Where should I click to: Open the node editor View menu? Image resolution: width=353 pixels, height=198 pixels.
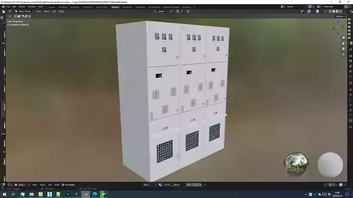(x=34, y=185)
